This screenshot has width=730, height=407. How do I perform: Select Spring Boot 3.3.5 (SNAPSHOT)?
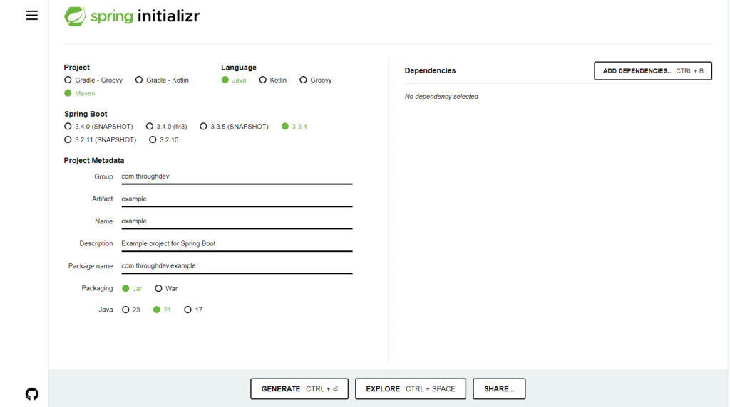(234, 127)
